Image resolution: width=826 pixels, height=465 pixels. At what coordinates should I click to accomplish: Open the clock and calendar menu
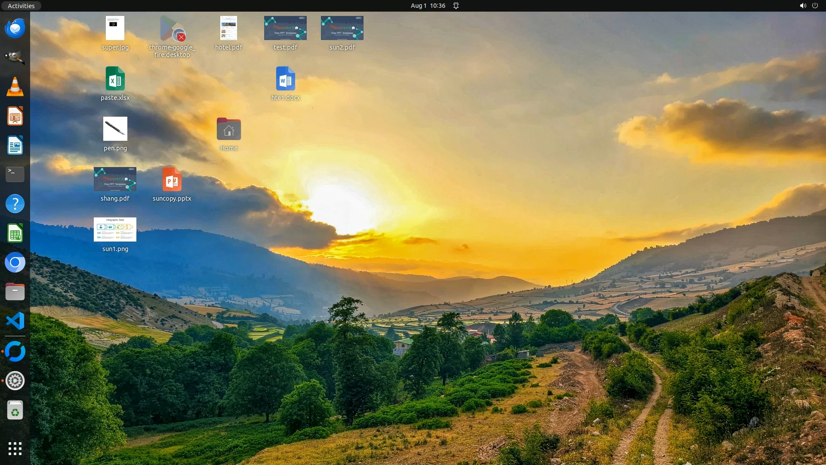[428, 6]
